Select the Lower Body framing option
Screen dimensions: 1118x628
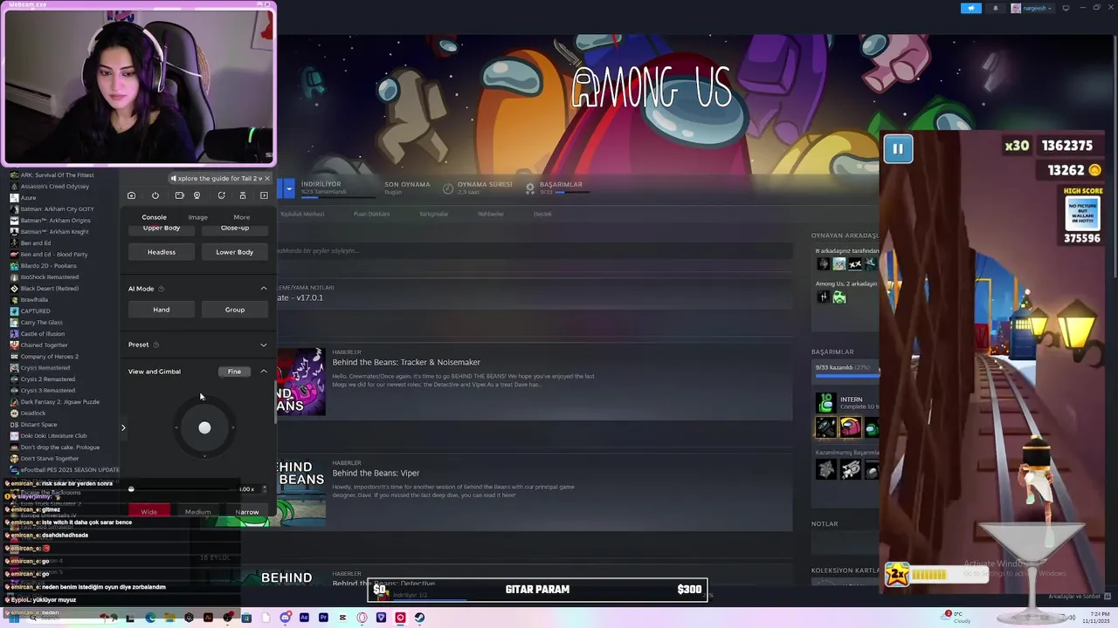point(235,252)
